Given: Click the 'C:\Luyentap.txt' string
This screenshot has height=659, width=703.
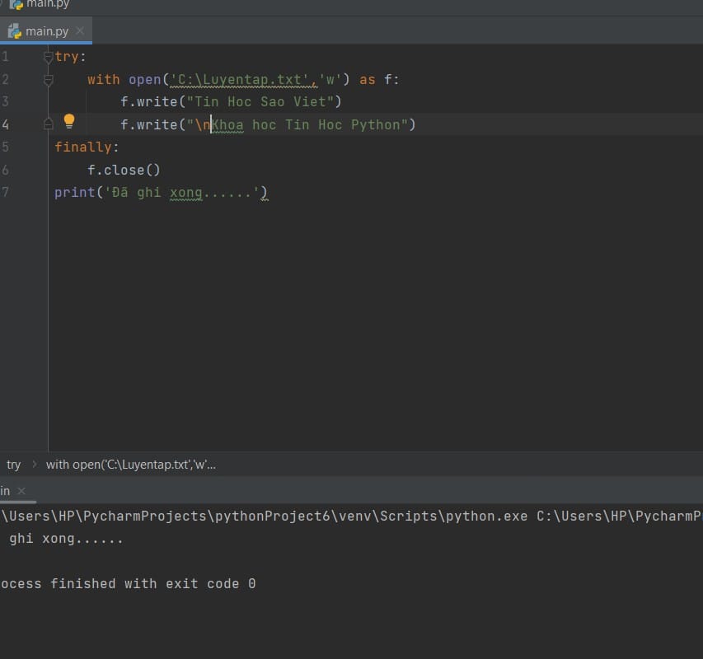Looking at the screenshot, I should (x=239, y=80).
